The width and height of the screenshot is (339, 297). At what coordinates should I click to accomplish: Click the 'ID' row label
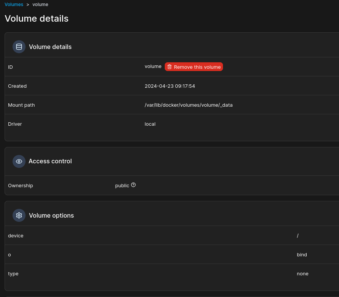coord(10,67)
